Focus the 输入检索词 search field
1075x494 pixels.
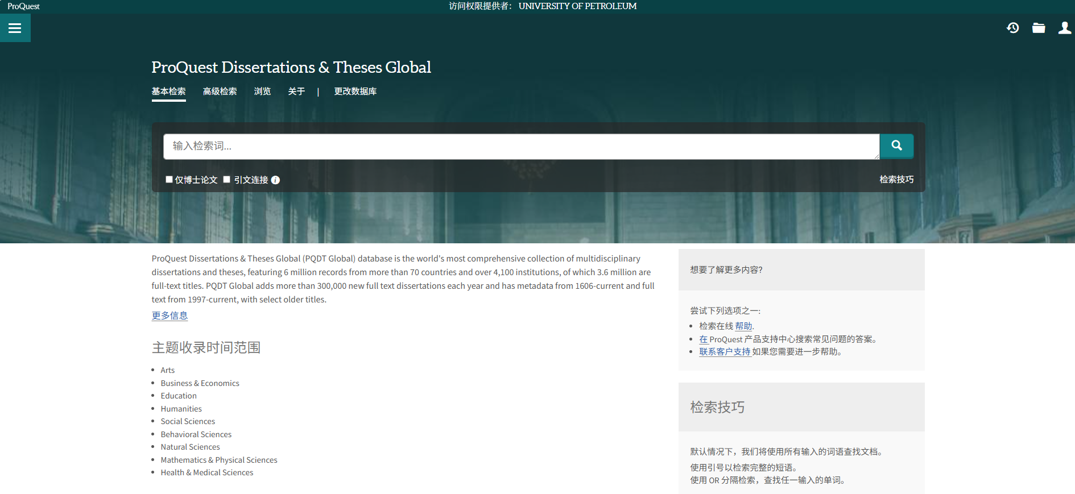coord(521,146)
